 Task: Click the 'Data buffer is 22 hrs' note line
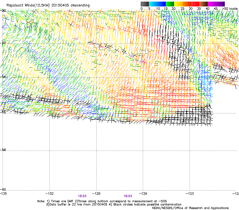click(114, 205)
